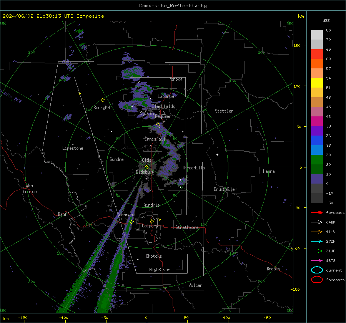Screen dimensions: 346x323
Task: Select the 65 dBZ red swatch
Action: pyautogui.click(x=317, y=54)
